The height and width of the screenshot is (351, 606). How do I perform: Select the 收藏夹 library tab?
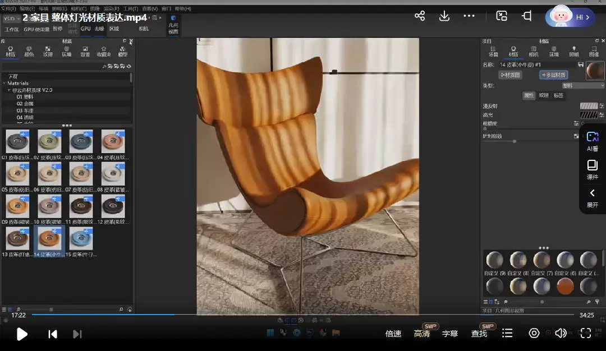coord(104,52)
